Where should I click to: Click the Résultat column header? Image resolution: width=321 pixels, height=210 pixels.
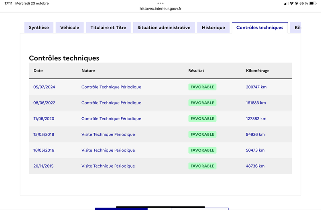click(196, 71)
